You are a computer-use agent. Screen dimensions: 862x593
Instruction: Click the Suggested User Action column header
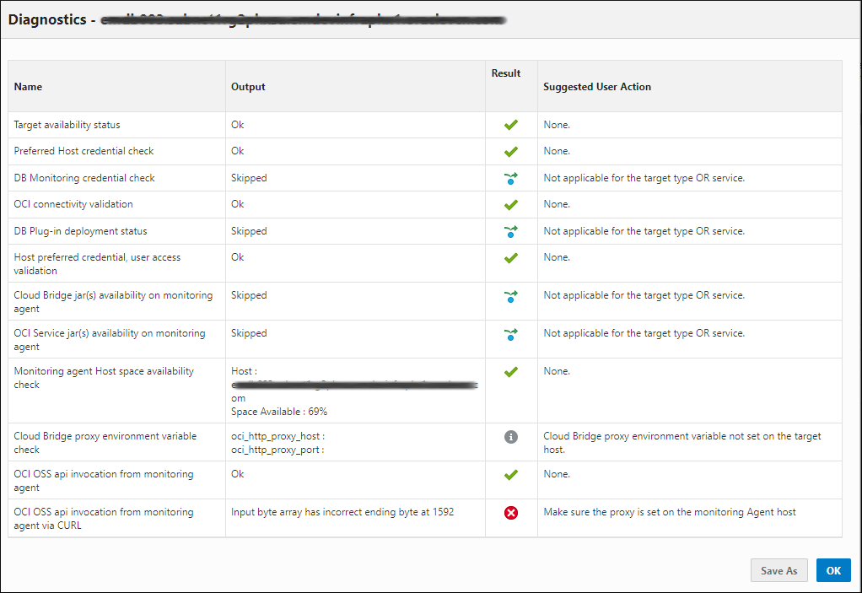coord(597,87)
